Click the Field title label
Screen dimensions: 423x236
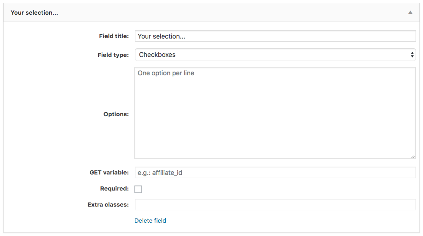(x=114, y=36)
